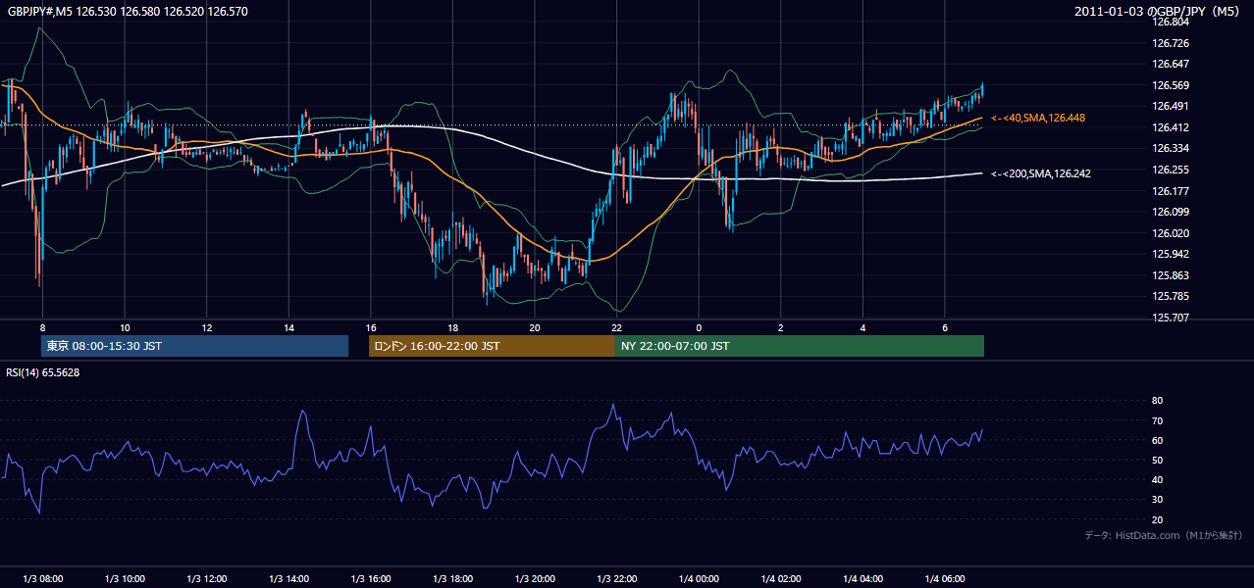
Task: Select the 125.942 price level label
Action: click(1170, 254)
